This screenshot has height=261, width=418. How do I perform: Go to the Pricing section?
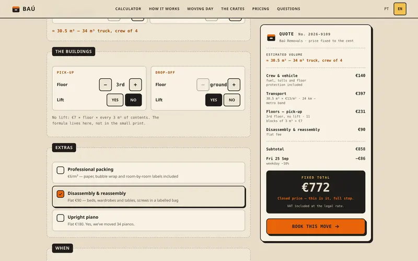tap(261, 9)
